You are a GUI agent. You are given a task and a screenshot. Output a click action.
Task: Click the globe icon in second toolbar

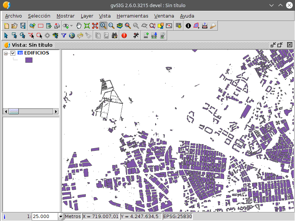click(x=72, y=35)
